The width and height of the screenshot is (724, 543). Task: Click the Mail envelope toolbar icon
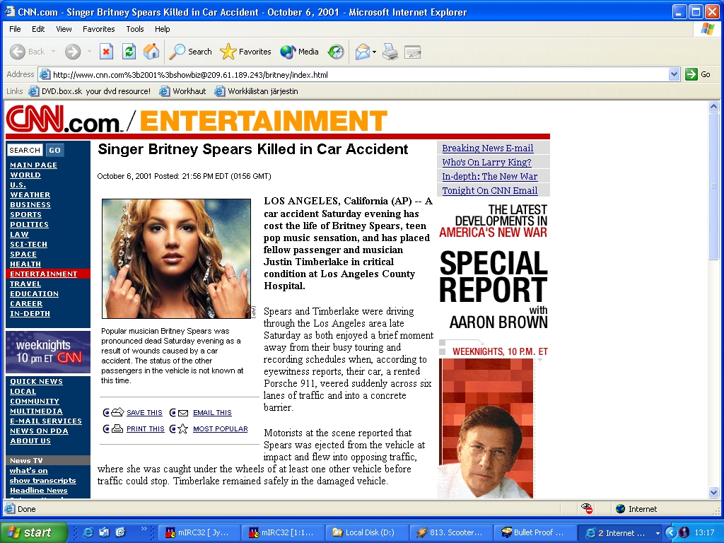(362, 52)
